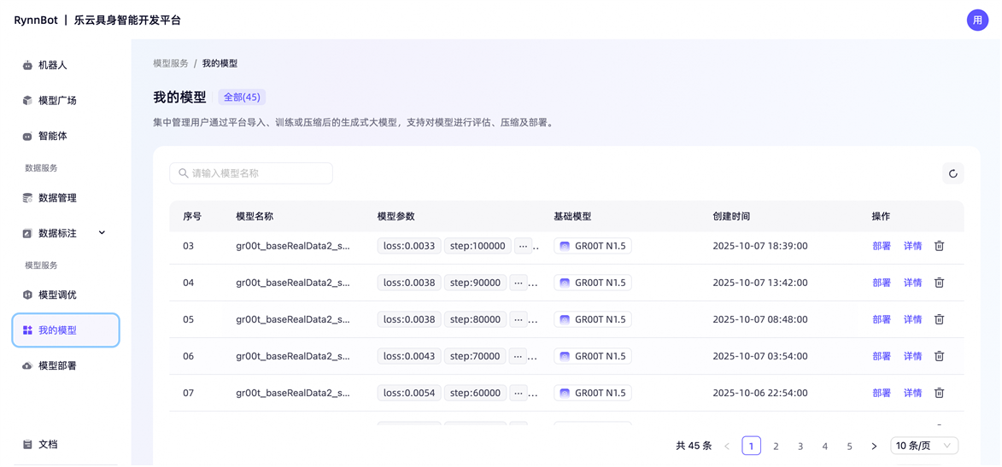Click 部署 for row 03

[882, 246]
